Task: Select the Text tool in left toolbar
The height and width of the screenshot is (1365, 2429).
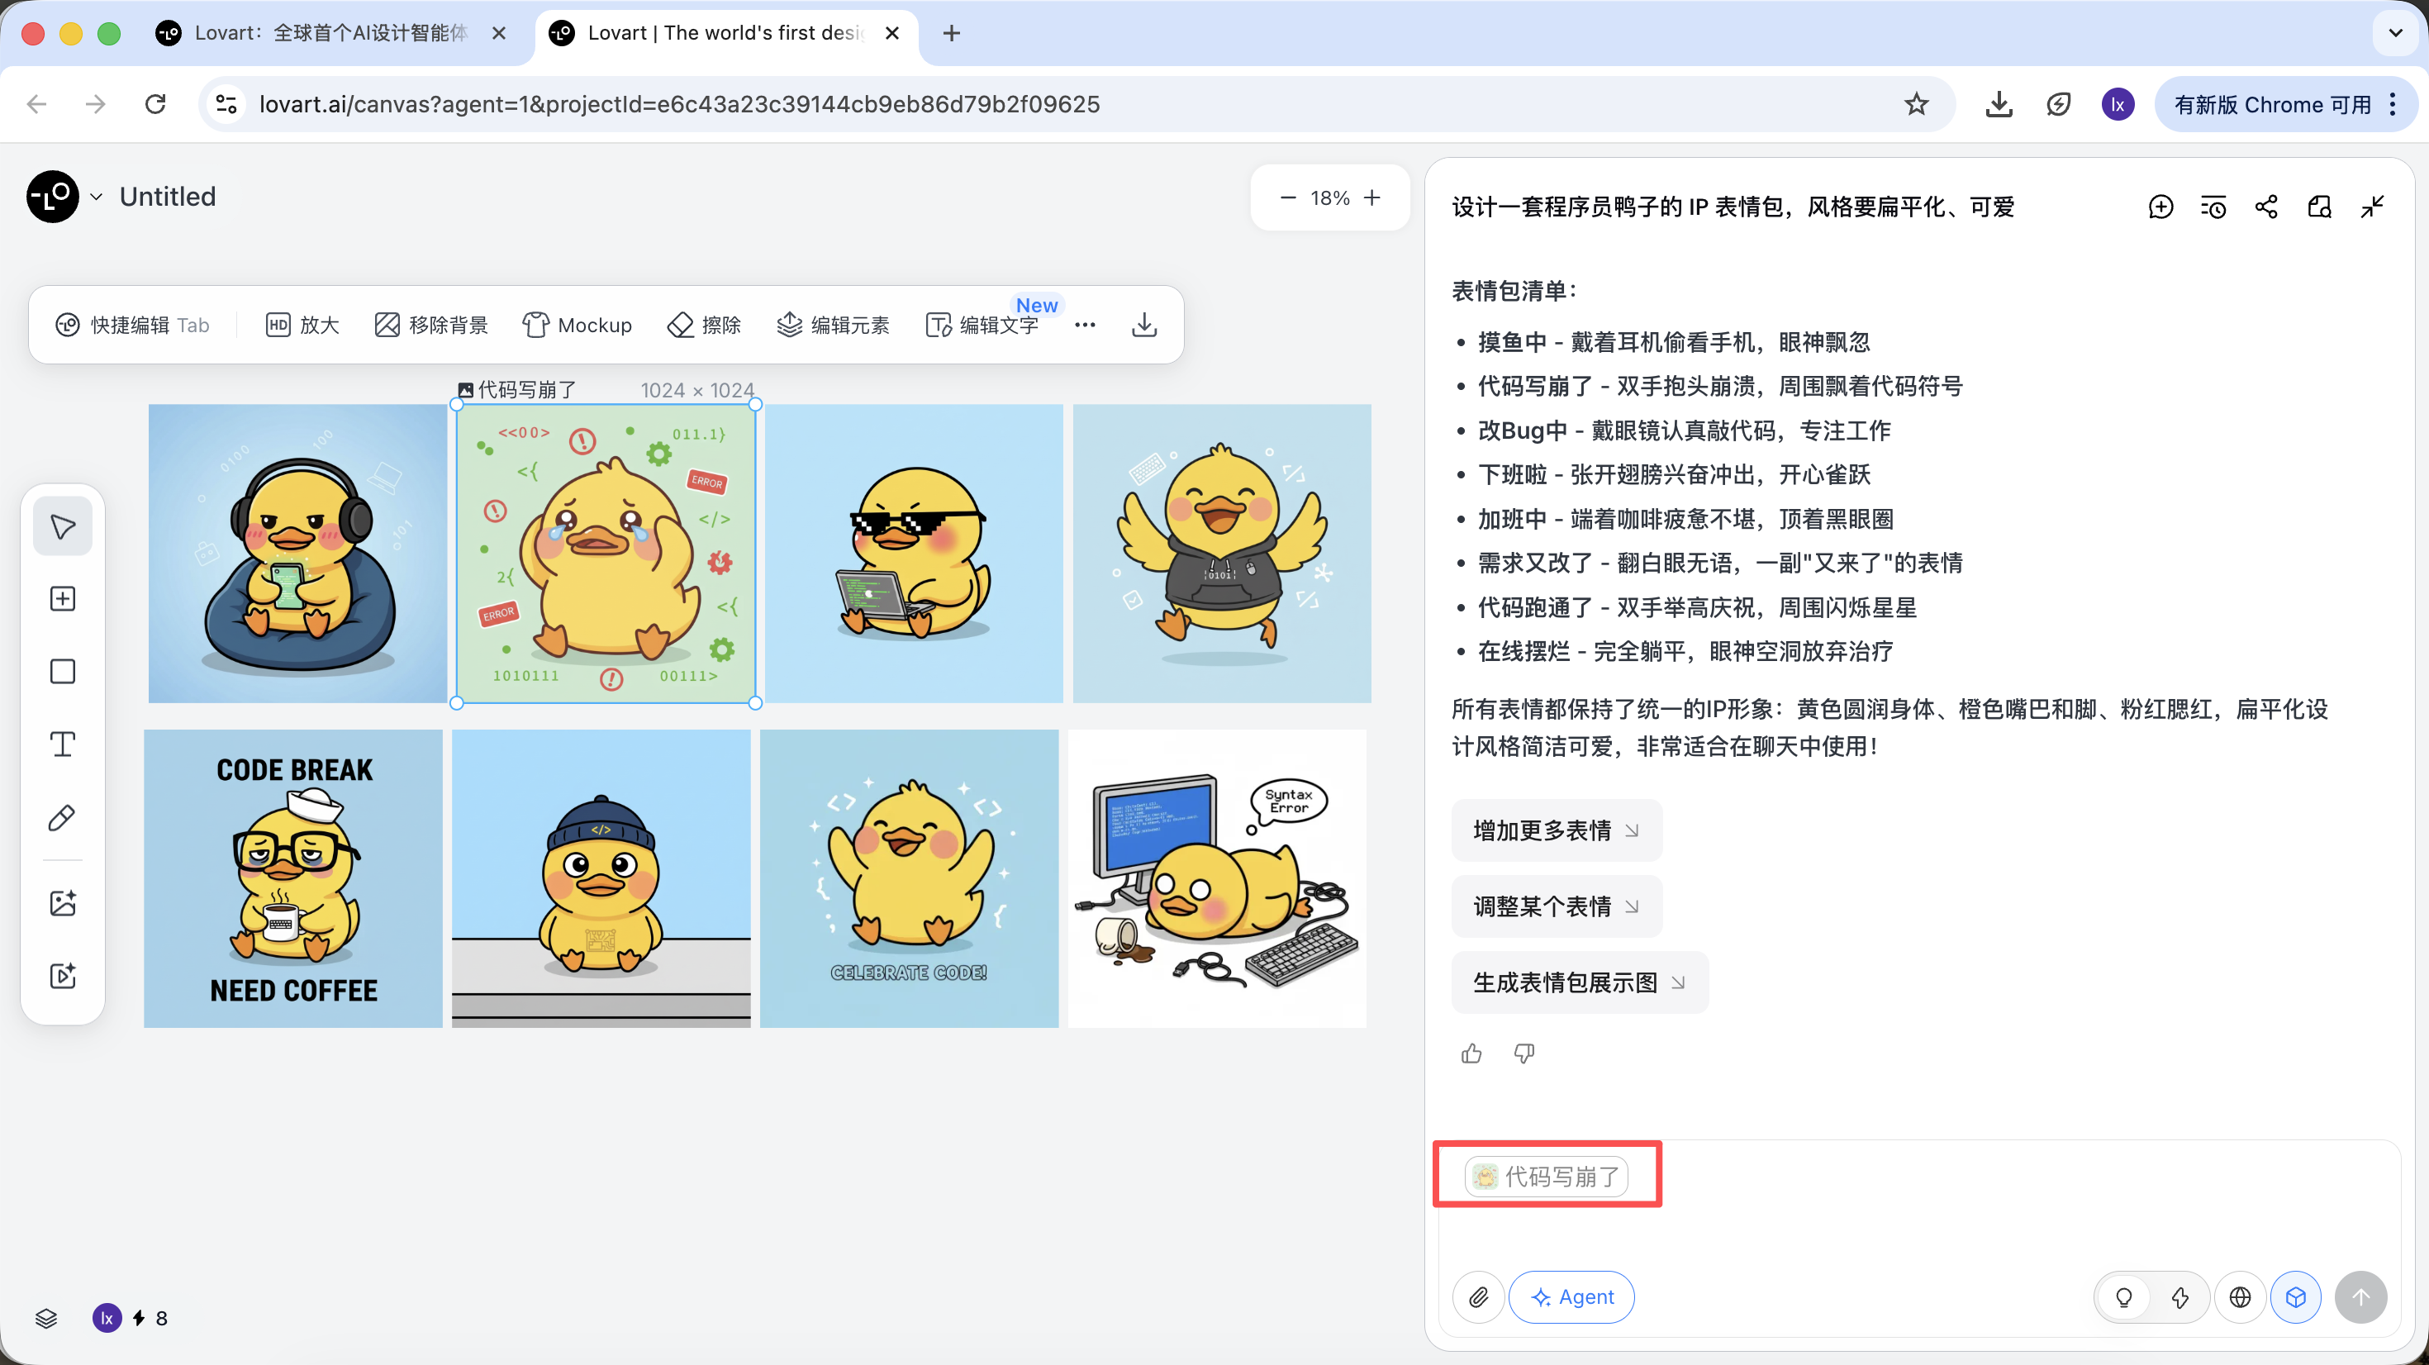Action: point(62,744)
